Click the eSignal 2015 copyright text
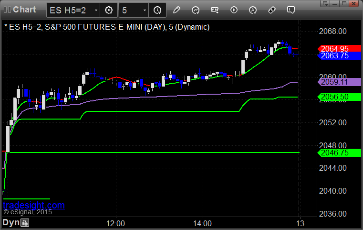This screenshot has width=363, height=230. coord(28,212)
